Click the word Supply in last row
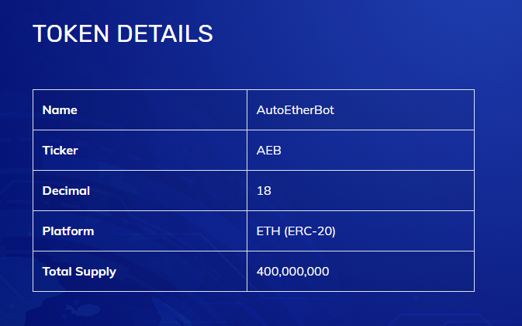This screenshot has width=522, height=326. coord(95,272)
